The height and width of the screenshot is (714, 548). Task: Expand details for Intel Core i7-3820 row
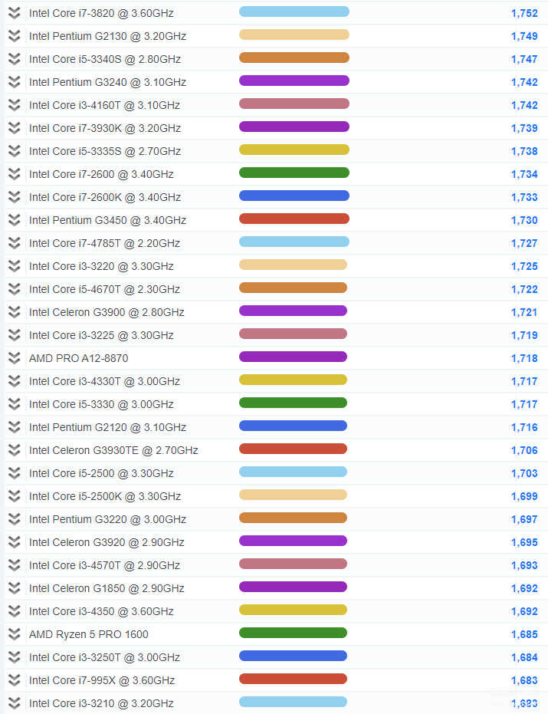click(15, 13)
